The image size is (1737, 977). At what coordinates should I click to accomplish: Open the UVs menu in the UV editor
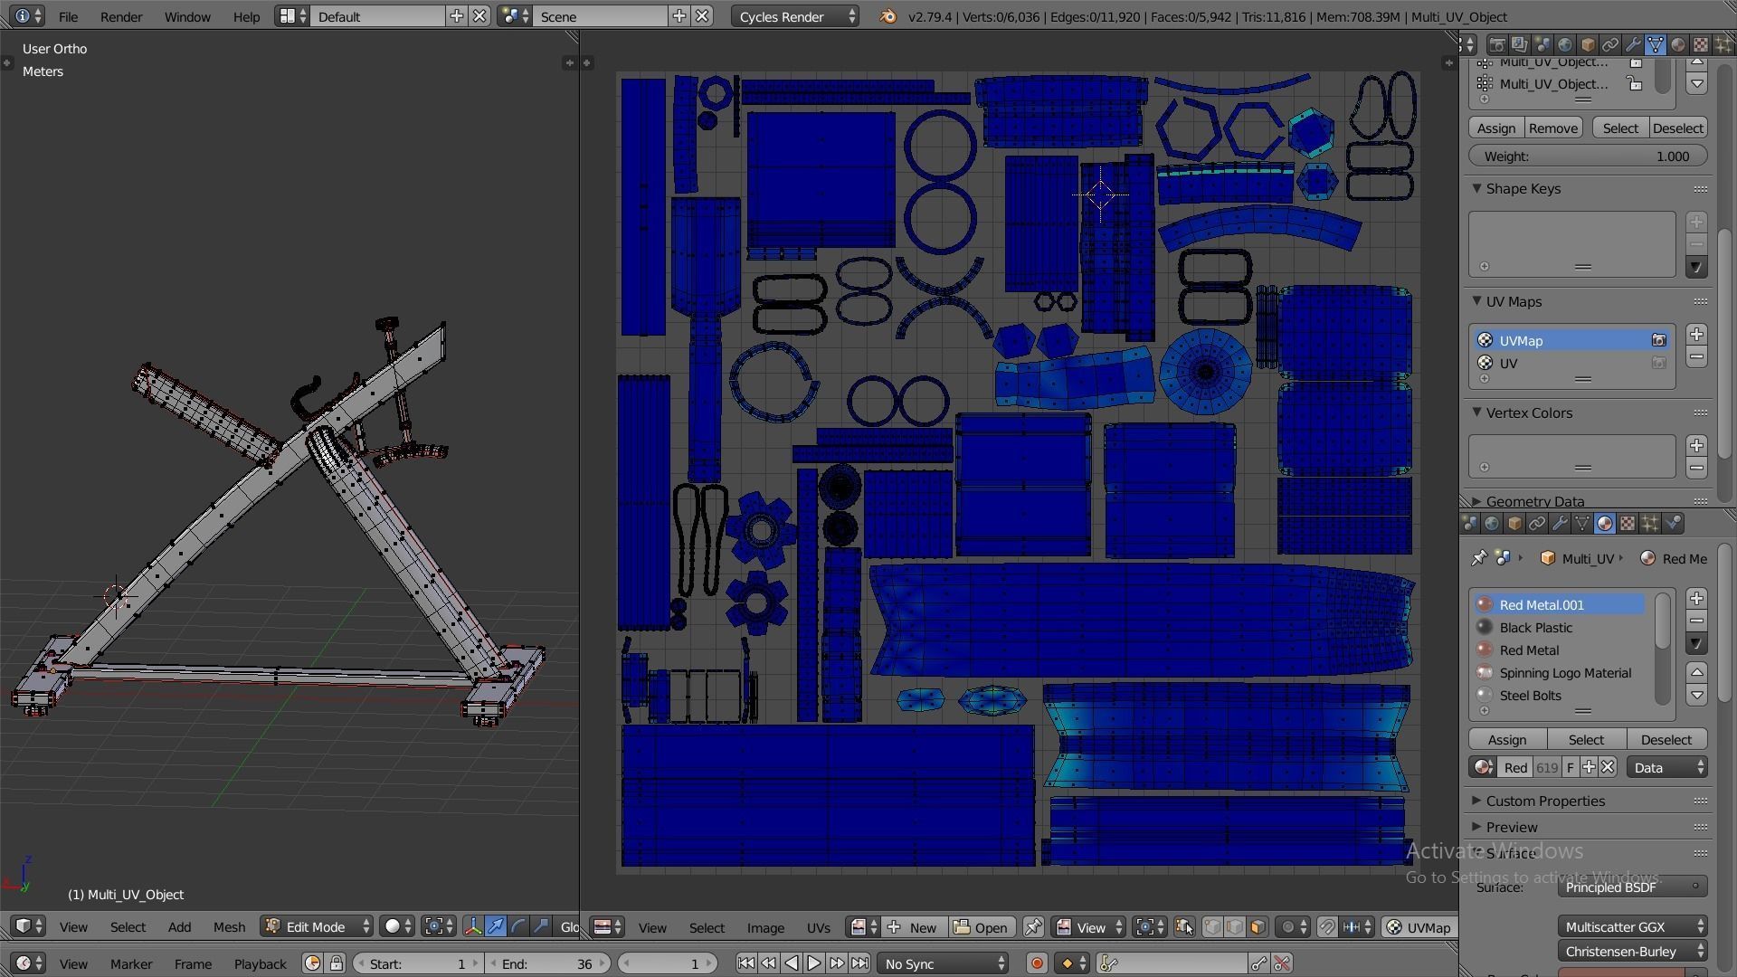tap(818, 927)
